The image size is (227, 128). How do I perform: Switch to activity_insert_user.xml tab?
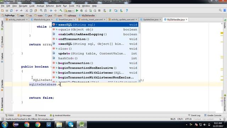pyautogui.click(x=92, y=20)
